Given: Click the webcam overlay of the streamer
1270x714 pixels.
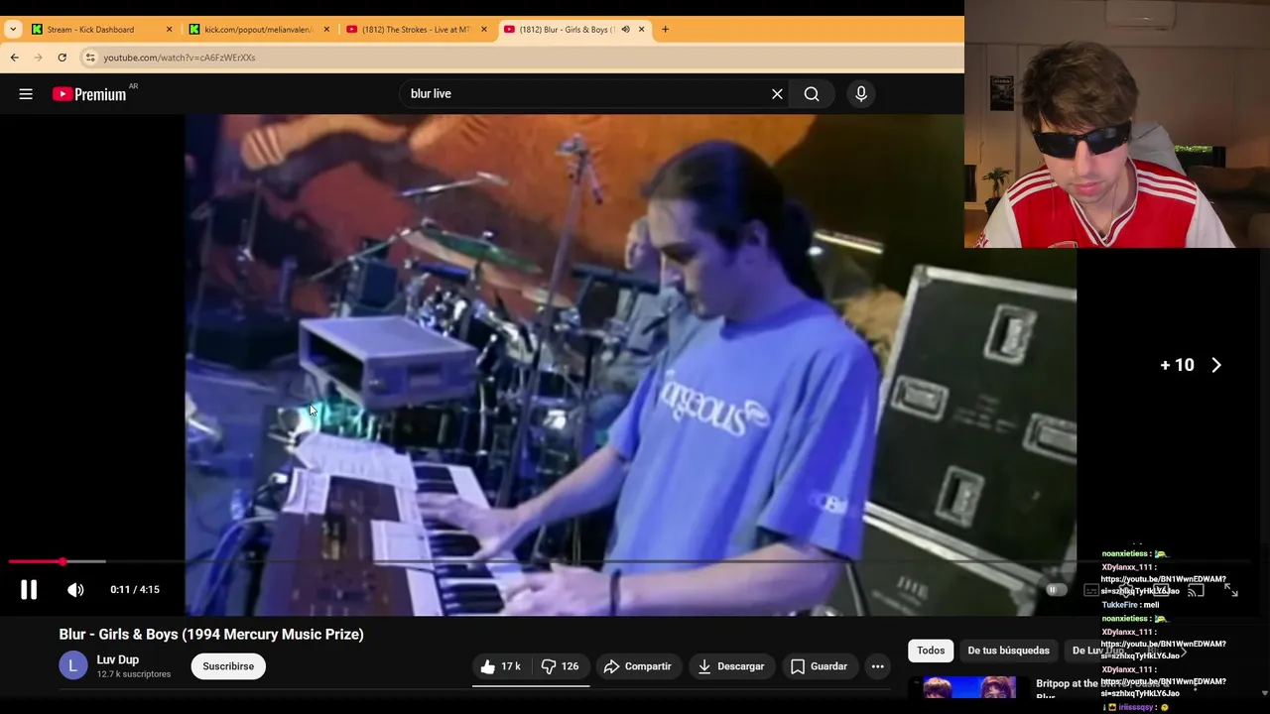Looking at the screenshot, I should pos(1117,124).
